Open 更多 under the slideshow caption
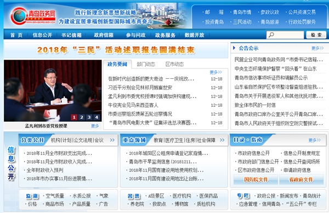This screenshot has width=329, height=213. [x=95, y=126]
